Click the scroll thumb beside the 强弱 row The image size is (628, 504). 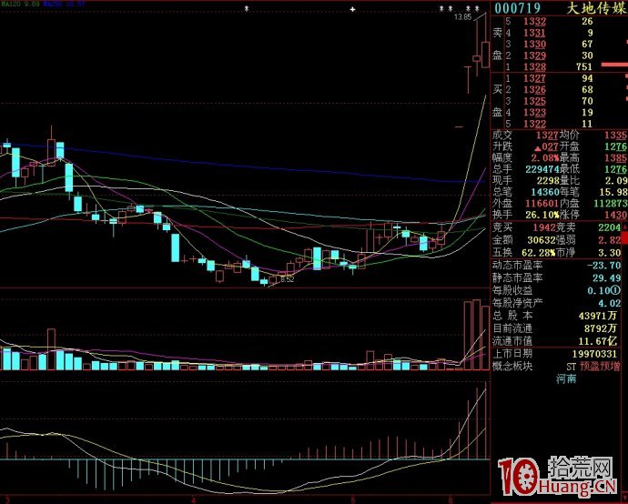[624, 239]
